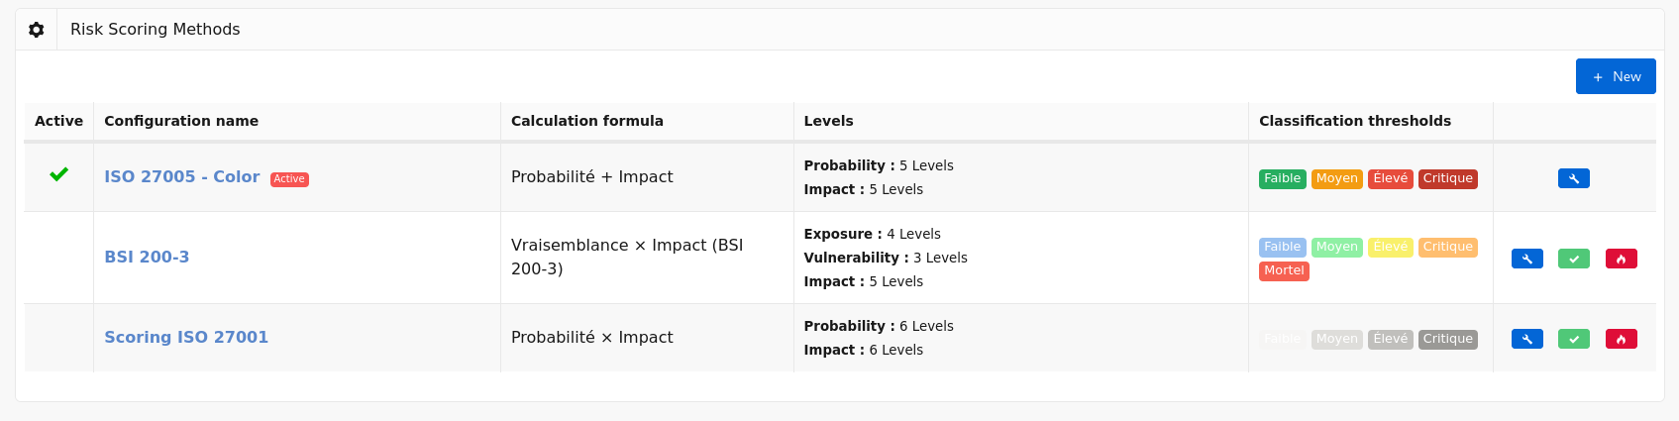This screenshot has width=1679, height=421.
Task: Click the Classification thresholds column header
Action: click(1354, 121)
